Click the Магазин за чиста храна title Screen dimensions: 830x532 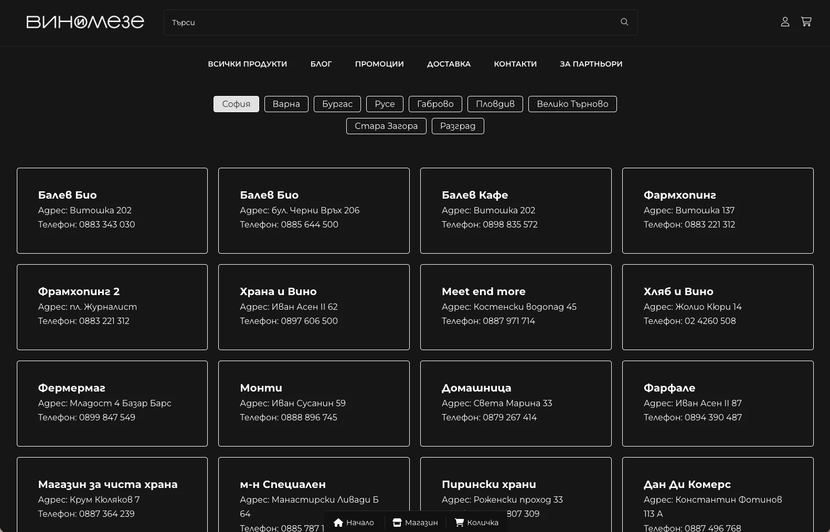108,484
